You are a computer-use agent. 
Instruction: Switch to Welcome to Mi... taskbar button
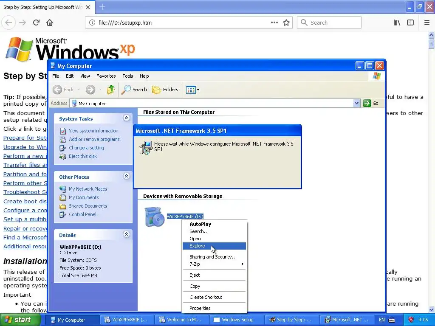(182, 320)
